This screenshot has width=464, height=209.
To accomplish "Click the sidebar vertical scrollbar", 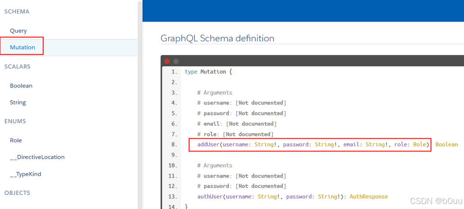I will pos(140,104).
